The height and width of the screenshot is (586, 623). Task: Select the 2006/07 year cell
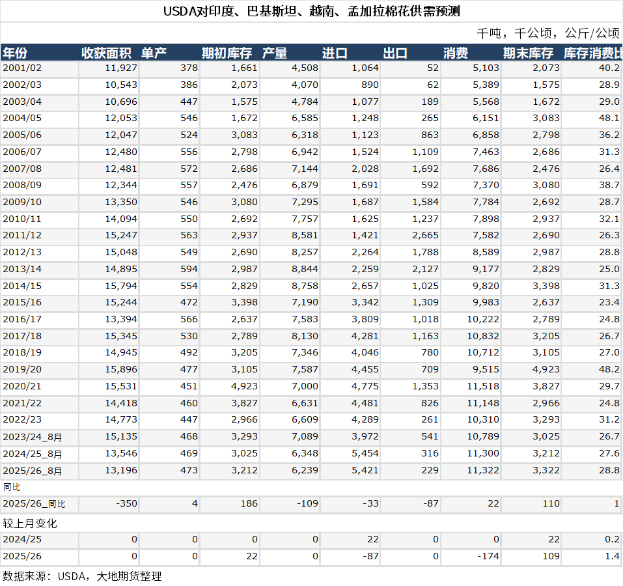click(x=22, y=152)
